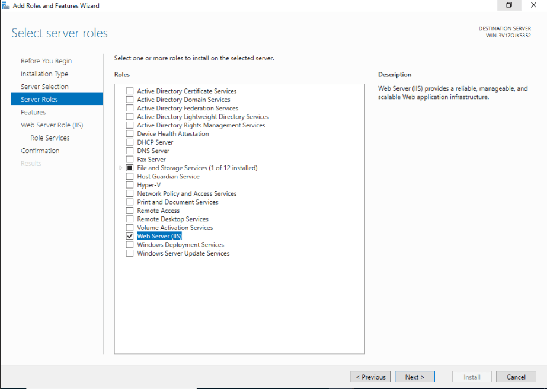Check Active Directory Certificate Services
The image size is (547, 389).
tap(129, 91)
